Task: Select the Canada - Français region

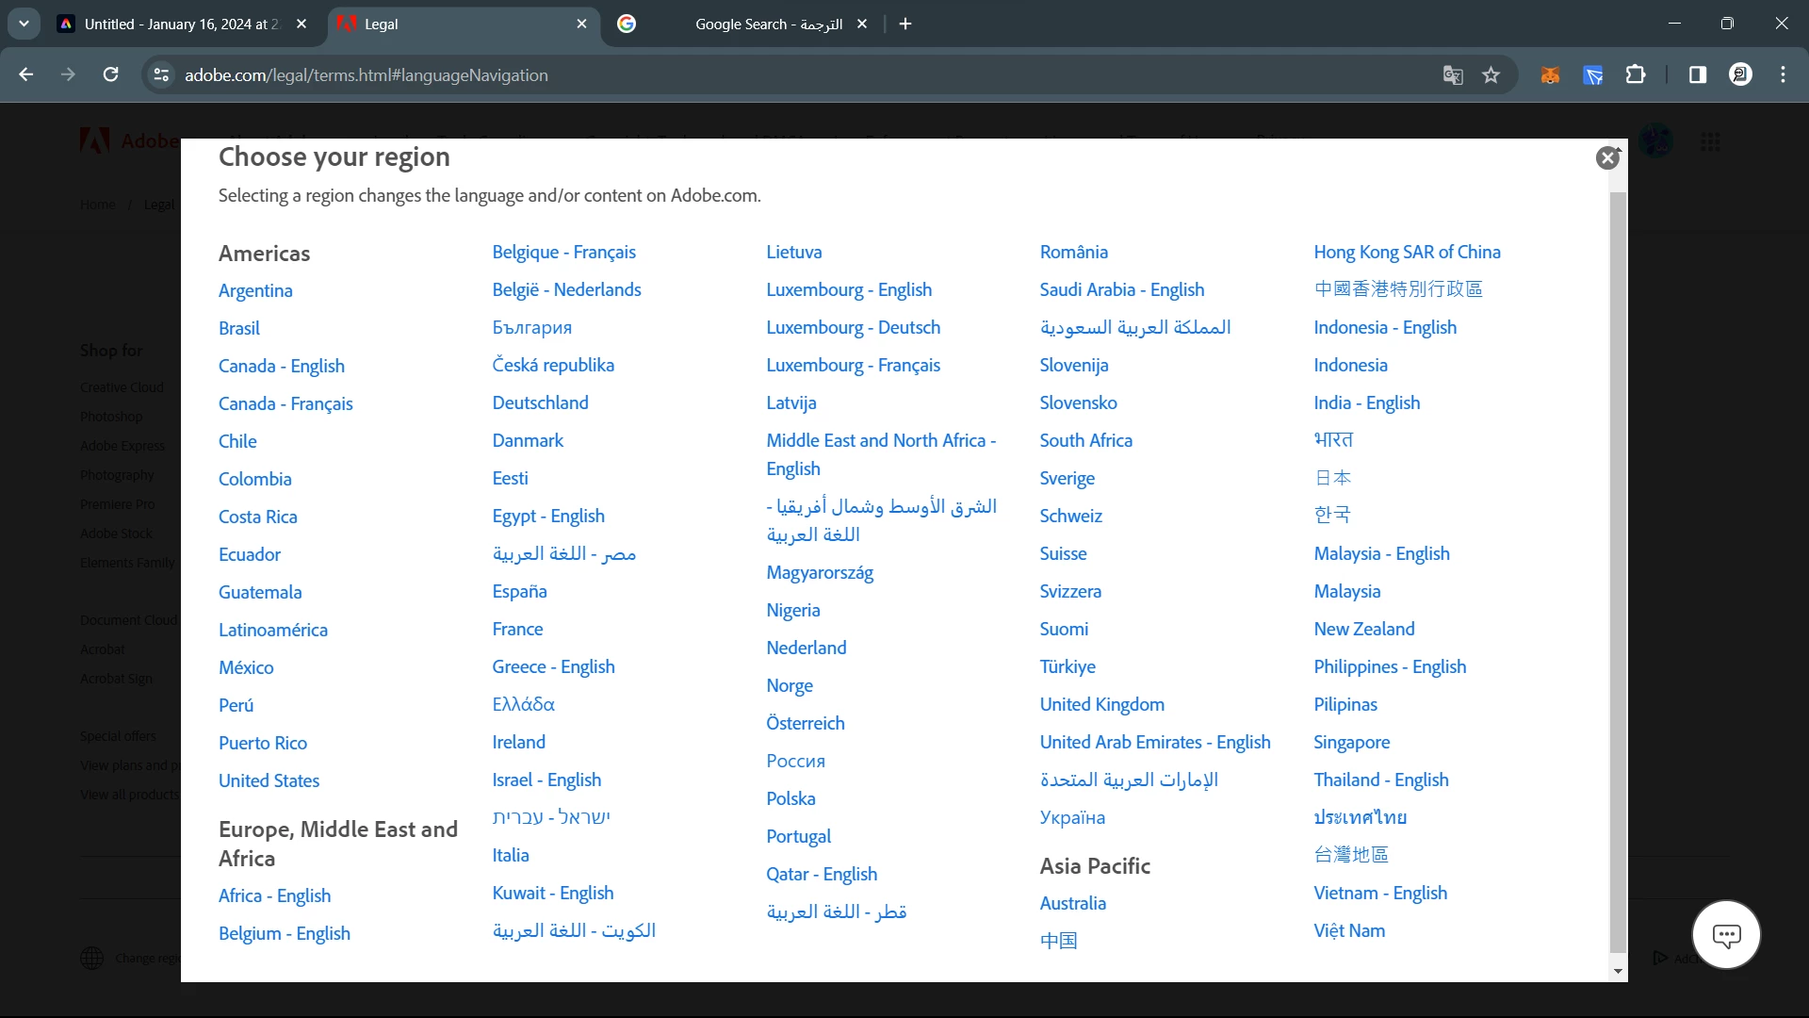Action: point(285,404)
